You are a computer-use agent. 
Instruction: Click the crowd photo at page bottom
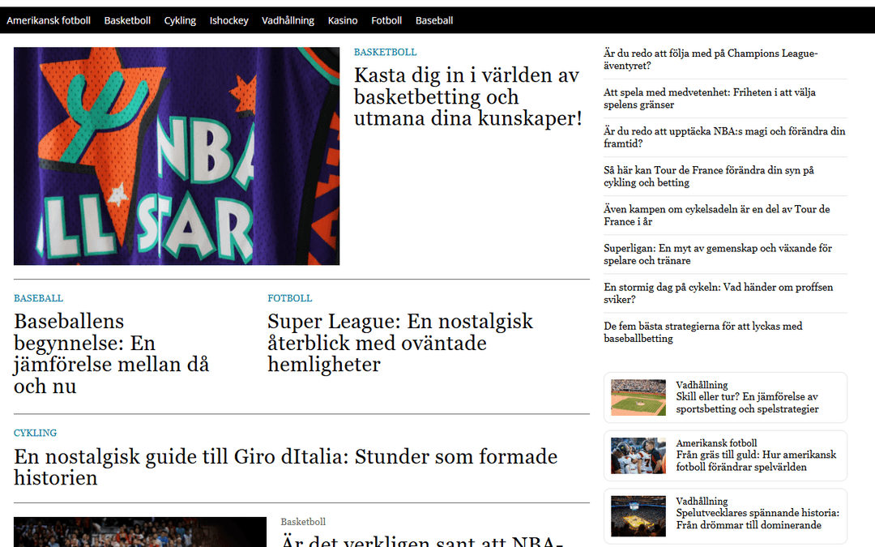click(x=140, y=532)
